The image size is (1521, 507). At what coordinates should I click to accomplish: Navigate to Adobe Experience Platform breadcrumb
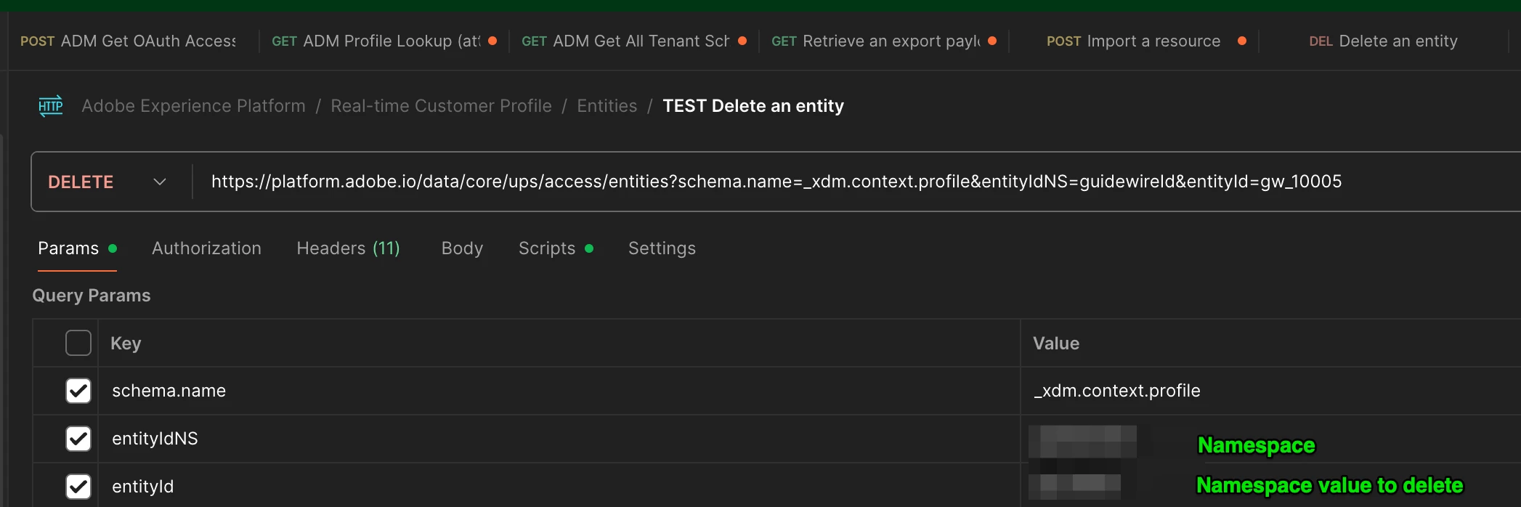pyautogui.click(x=193, y=106)
